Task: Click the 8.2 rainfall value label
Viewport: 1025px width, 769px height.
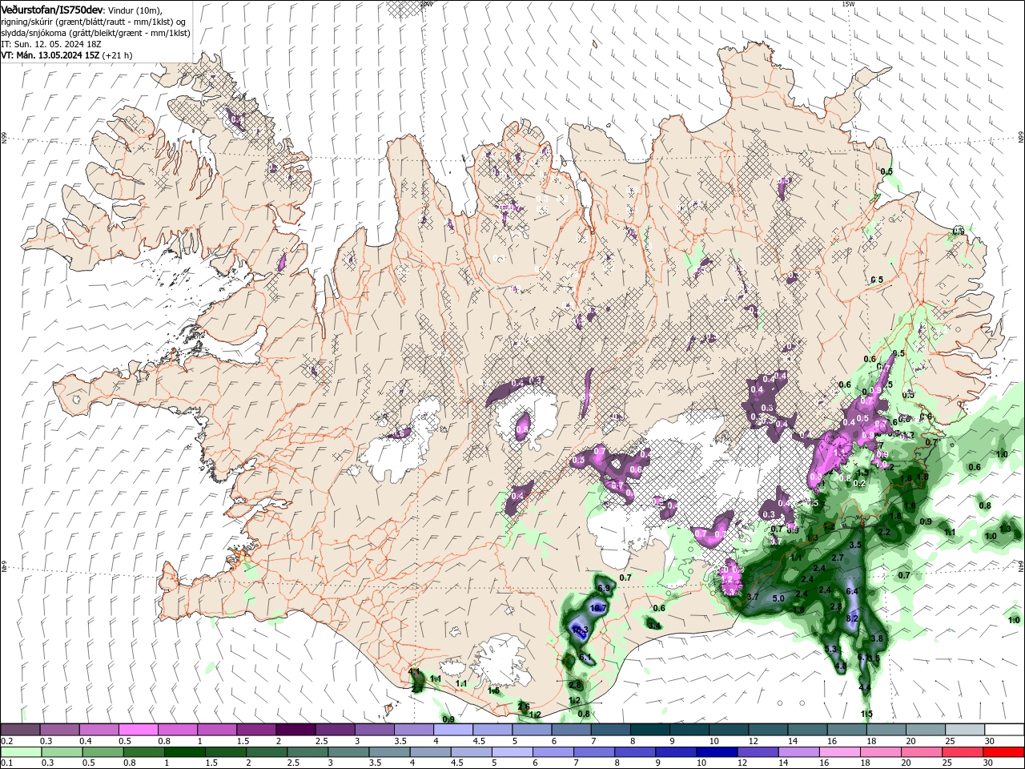Action: tap(852, 619)
